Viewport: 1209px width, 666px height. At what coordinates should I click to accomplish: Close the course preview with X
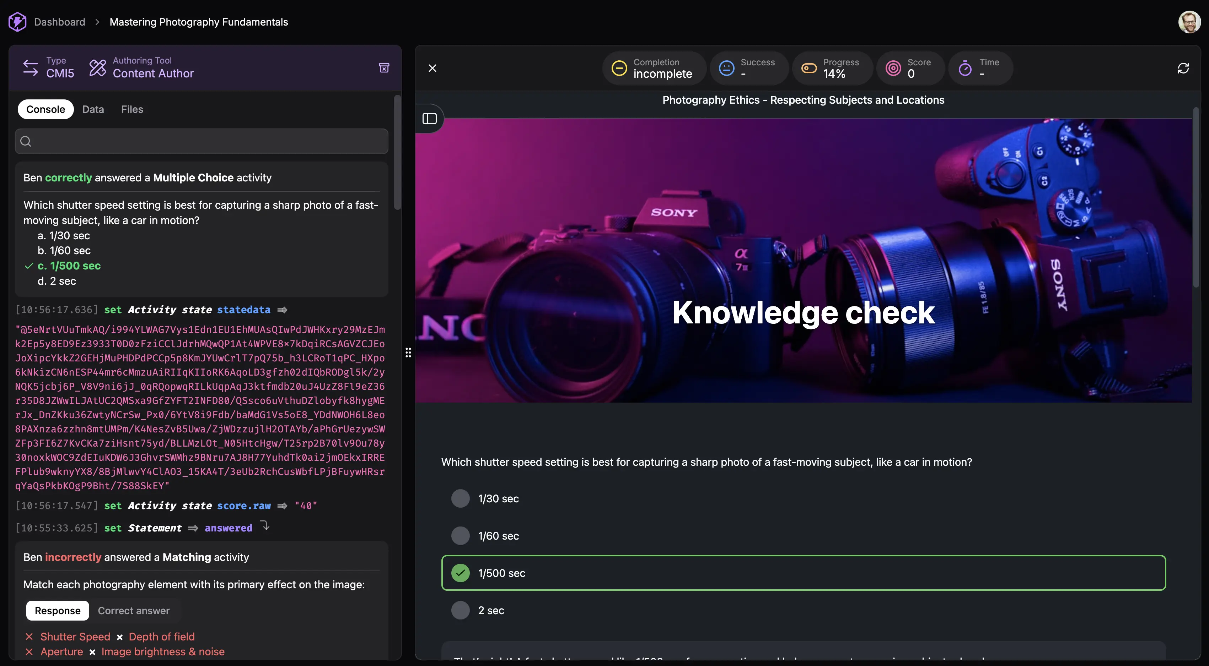tap(432, 69)
